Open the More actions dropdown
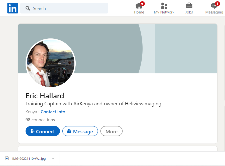 point(111,131)
